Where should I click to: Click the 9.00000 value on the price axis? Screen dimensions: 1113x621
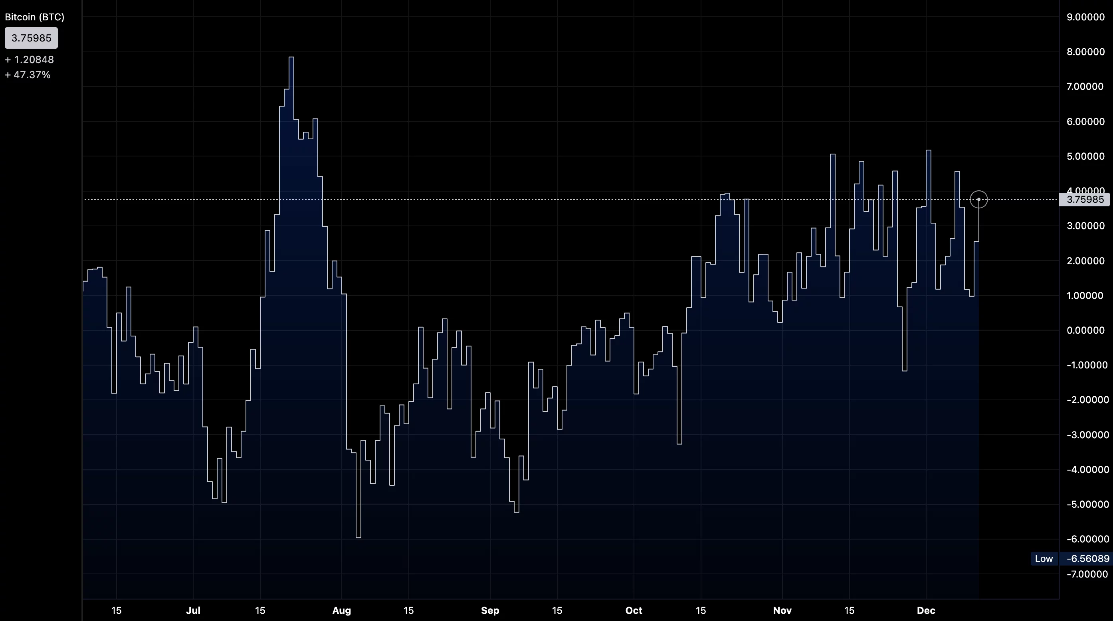click(1086, 17)
